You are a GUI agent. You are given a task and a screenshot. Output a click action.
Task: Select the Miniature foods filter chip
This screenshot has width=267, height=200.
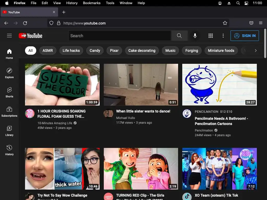(221, 51)
